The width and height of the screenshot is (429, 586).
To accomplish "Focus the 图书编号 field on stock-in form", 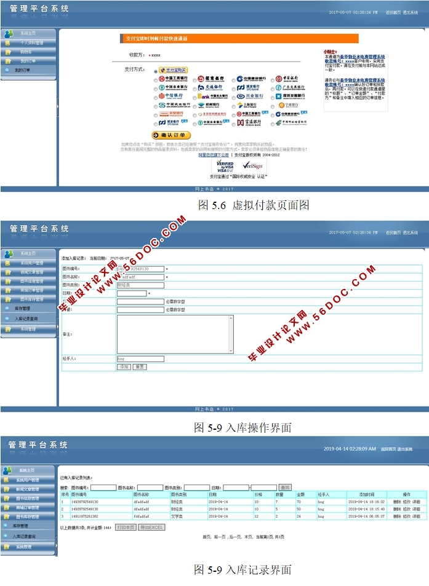I will coord(140,269).
